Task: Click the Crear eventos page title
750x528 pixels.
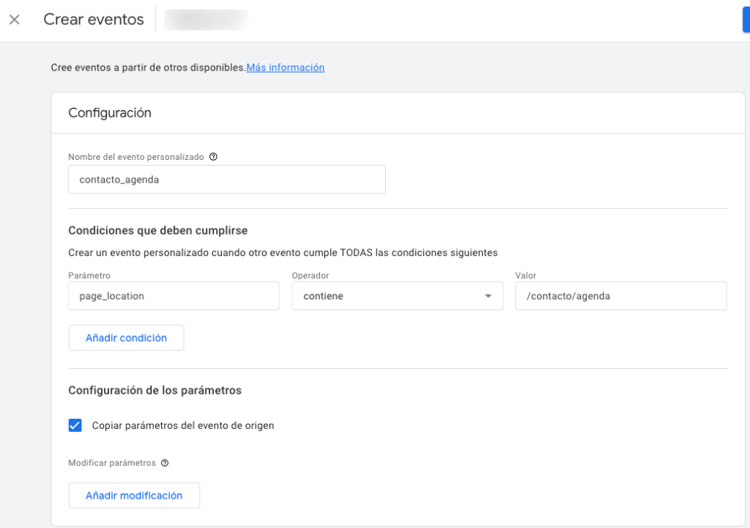Action: click(x=94, y=20)
